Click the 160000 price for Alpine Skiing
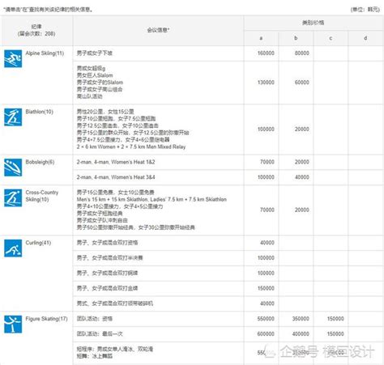The width and height of the screenshot is (384, 365). click(266, 53)
